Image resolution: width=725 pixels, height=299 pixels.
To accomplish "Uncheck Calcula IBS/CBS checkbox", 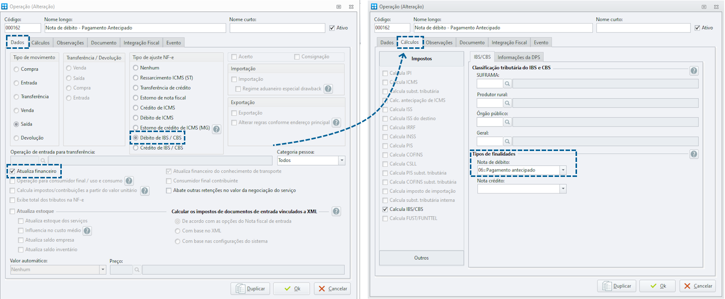I will 385,209.
